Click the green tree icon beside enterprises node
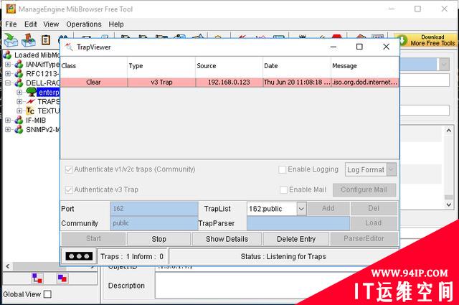This screenshot has width=459, height=305. coord(32,92)
